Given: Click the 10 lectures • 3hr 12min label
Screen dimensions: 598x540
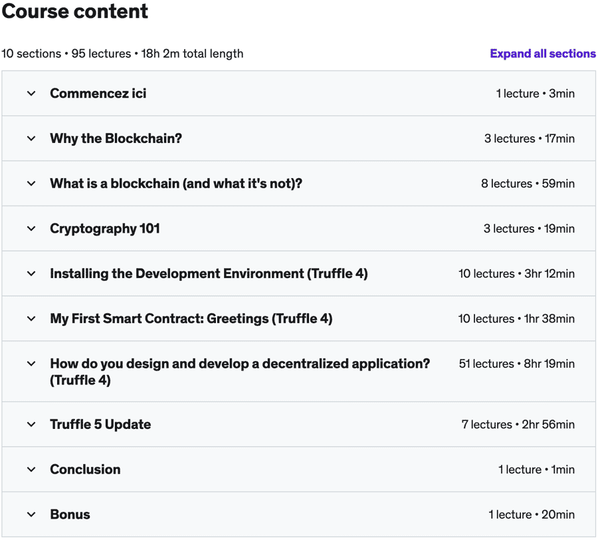Looking at the screenshot, I should click(x=516, y=273).
